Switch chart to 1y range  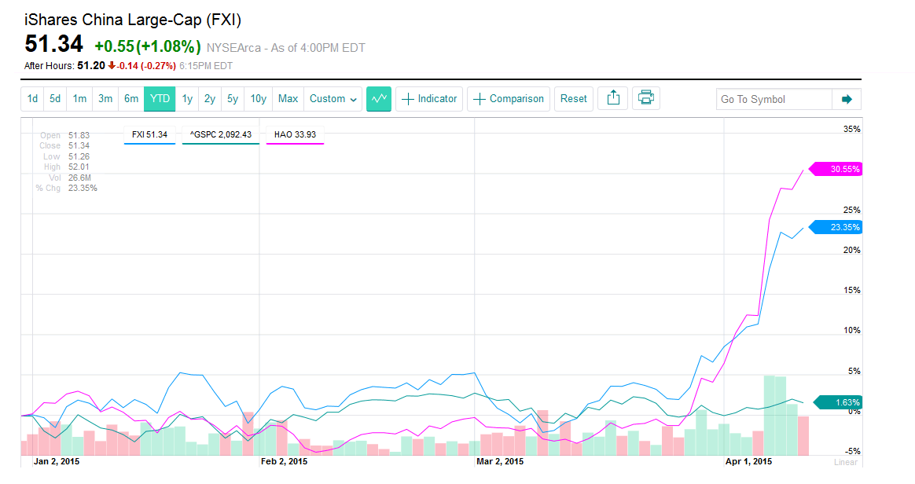[x=187, y=99]
